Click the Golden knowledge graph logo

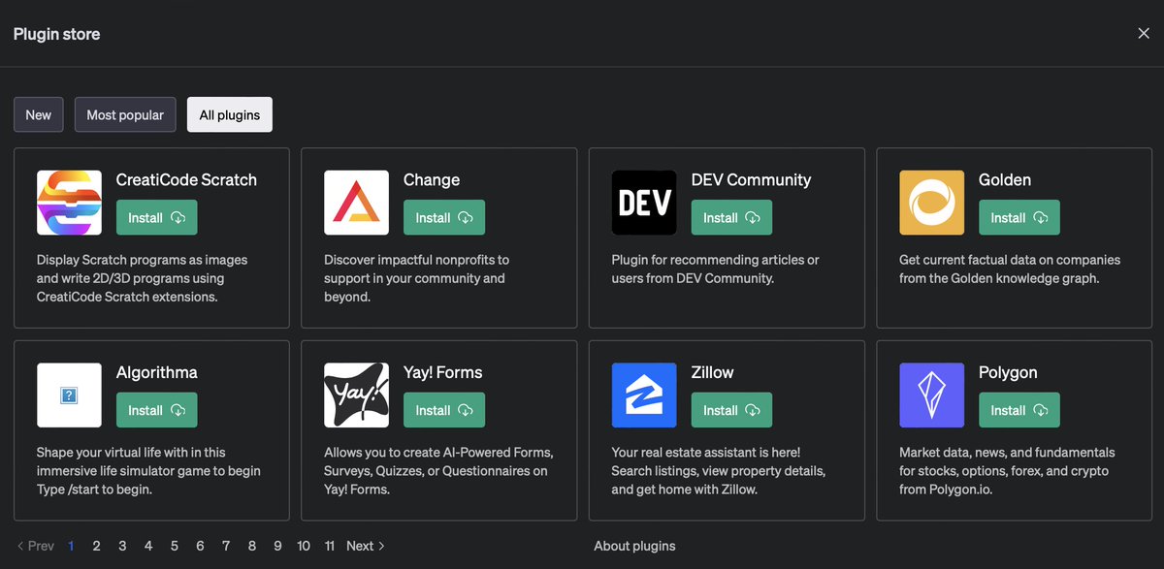(x=931, y=203)
